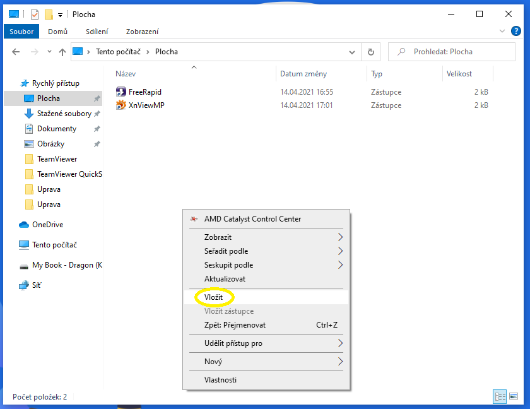This screenshot has width=530, height=409.
Task: Open the Customize Quick Access Toolbar arrow
Action: [60, 15]
